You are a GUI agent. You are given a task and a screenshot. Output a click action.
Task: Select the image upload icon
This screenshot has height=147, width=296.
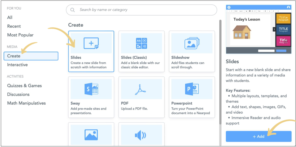91,135
